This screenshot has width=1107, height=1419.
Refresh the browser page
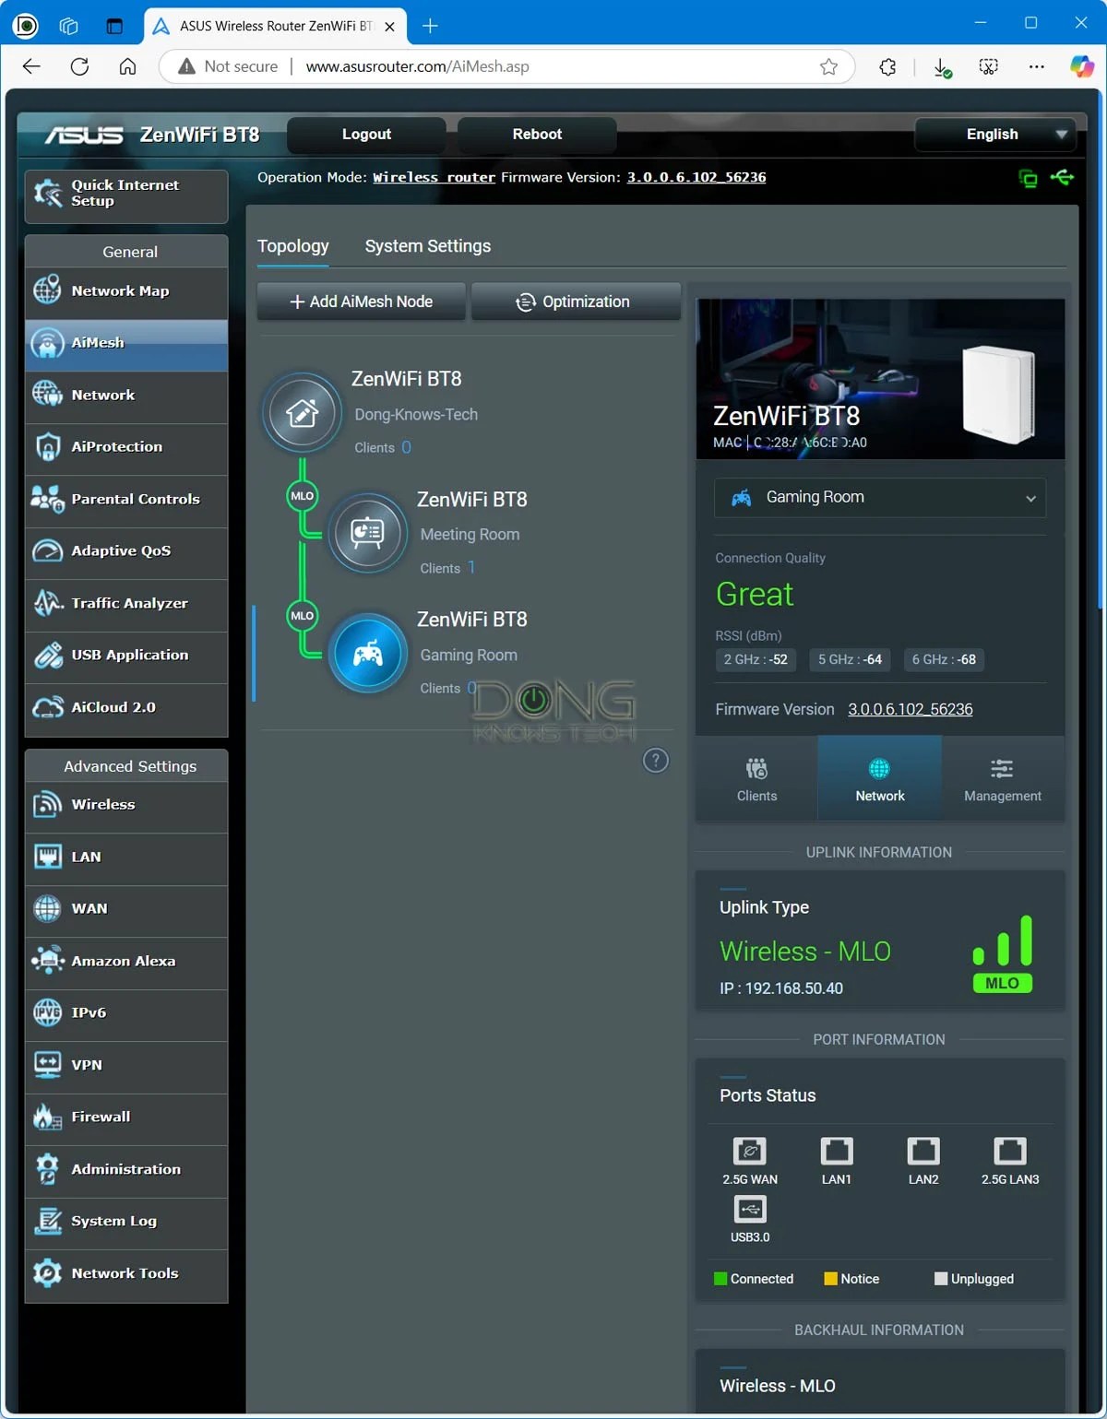[80, 66]
